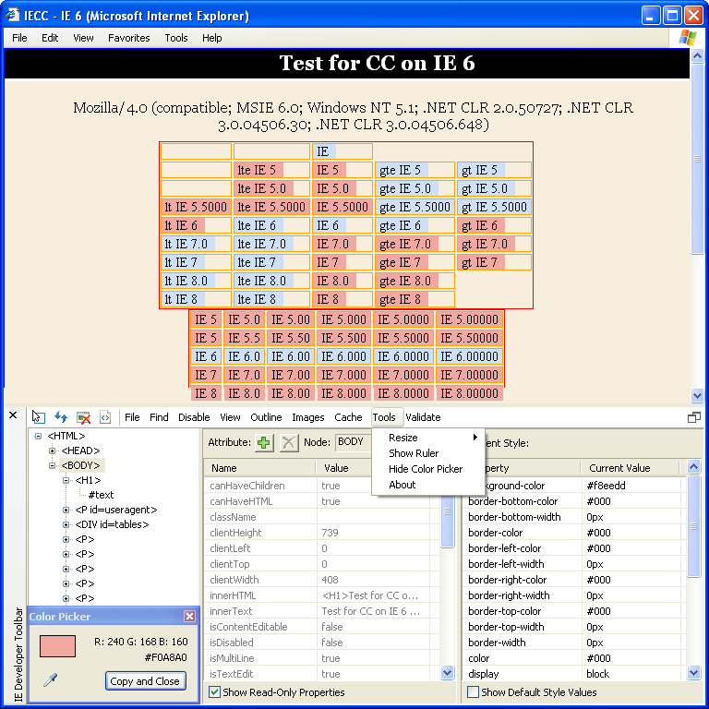Screen dimensions: 709x709
Task: Select Show Ruler in the Tools menu
Action: pyautogui.click(x=414, y=453)
